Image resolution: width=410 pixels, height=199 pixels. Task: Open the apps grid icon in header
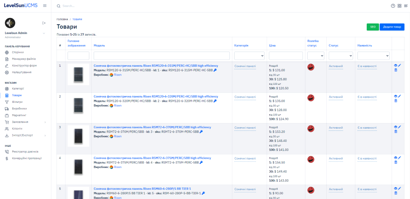point(399,6)
